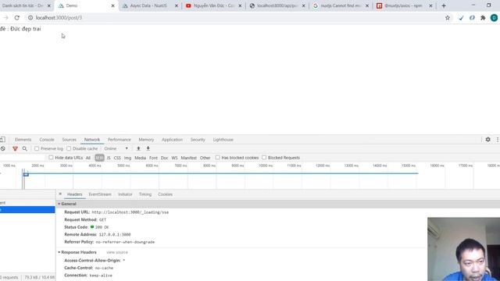This screenshot has width=500, height=281.
Task: Show the Headers details tab
Action: coord(75,194)
